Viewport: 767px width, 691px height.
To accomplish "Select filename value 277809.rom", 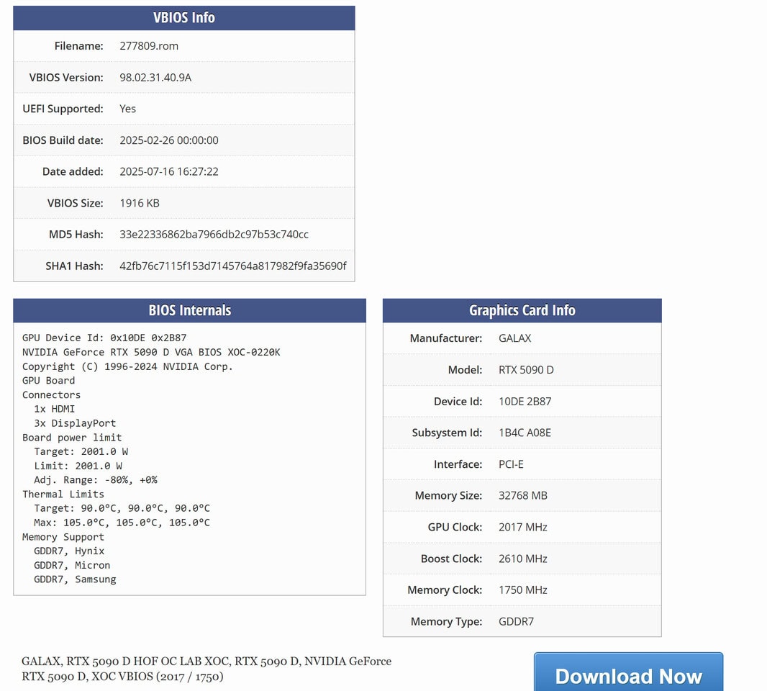I will [x=149, y=46].
